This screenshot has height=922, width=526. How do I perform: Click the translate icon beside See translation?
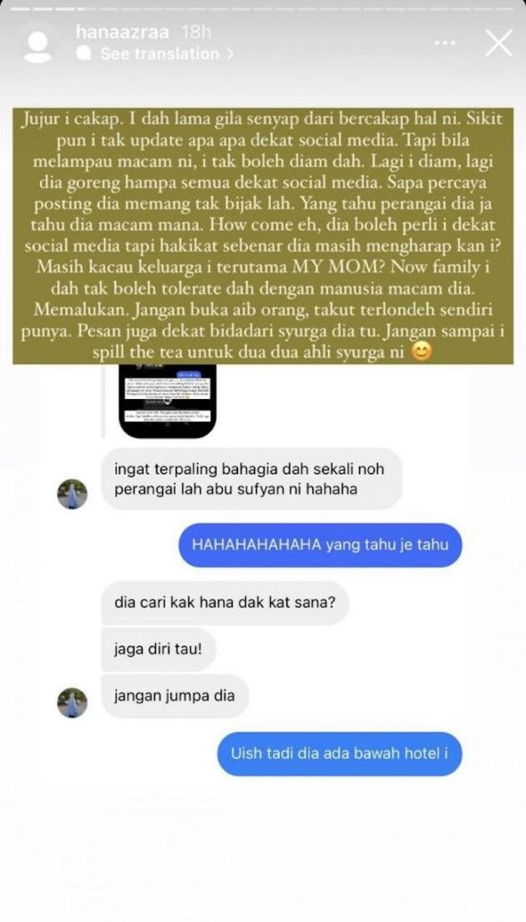click(x=85, y=54)
